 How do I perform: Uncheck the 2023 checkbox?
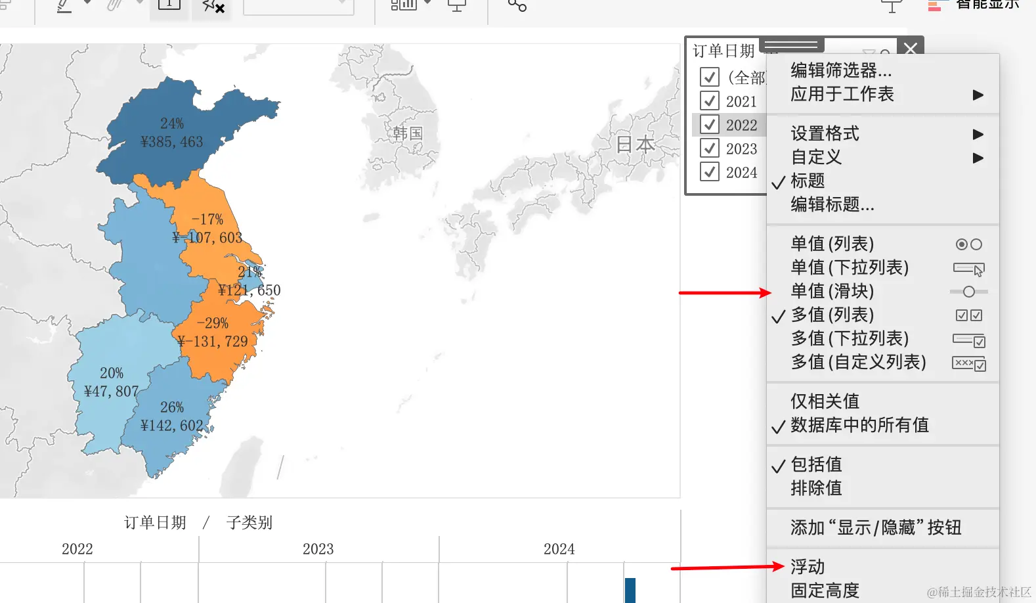710,148
